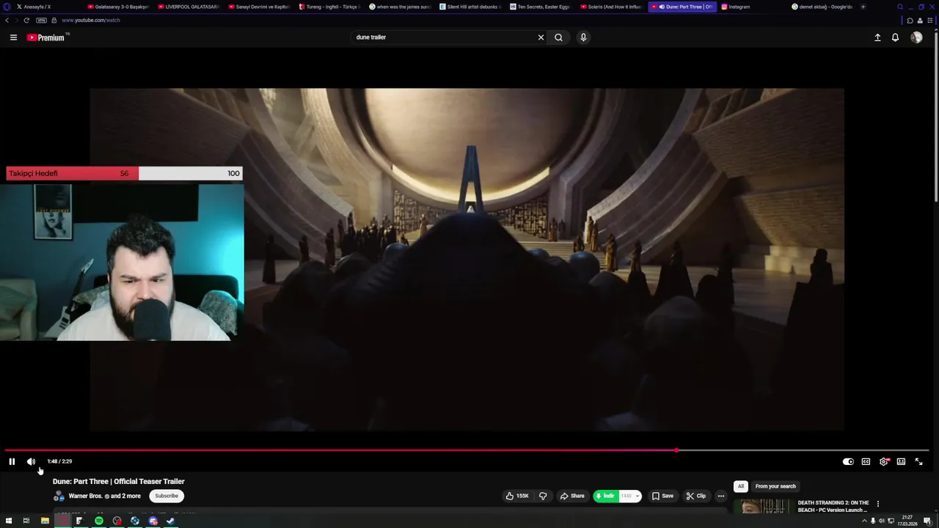Open Death Stranding 2 video thumbnail
This screenshot has width=939, height=528.
coord(763,507)
